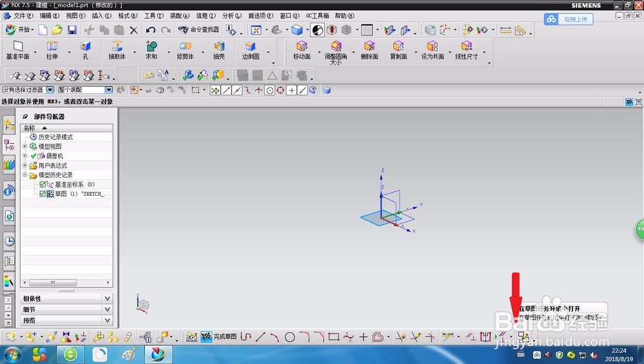Toggle the end point snap option

[226, 90]
